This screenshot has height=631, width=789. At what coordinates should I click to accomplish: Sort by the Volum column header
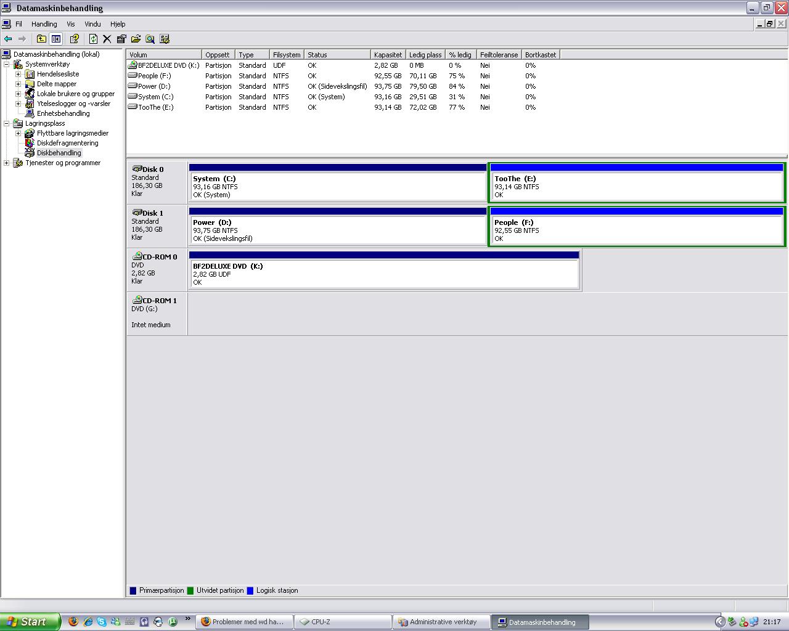164,55
